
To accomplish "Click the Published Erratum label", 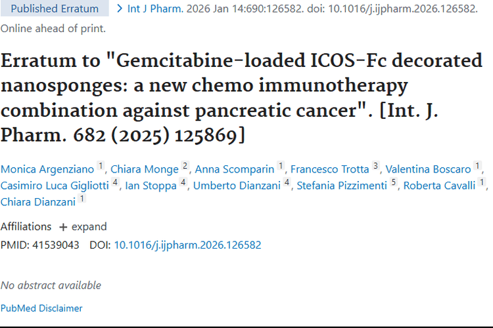I will 55,9.
